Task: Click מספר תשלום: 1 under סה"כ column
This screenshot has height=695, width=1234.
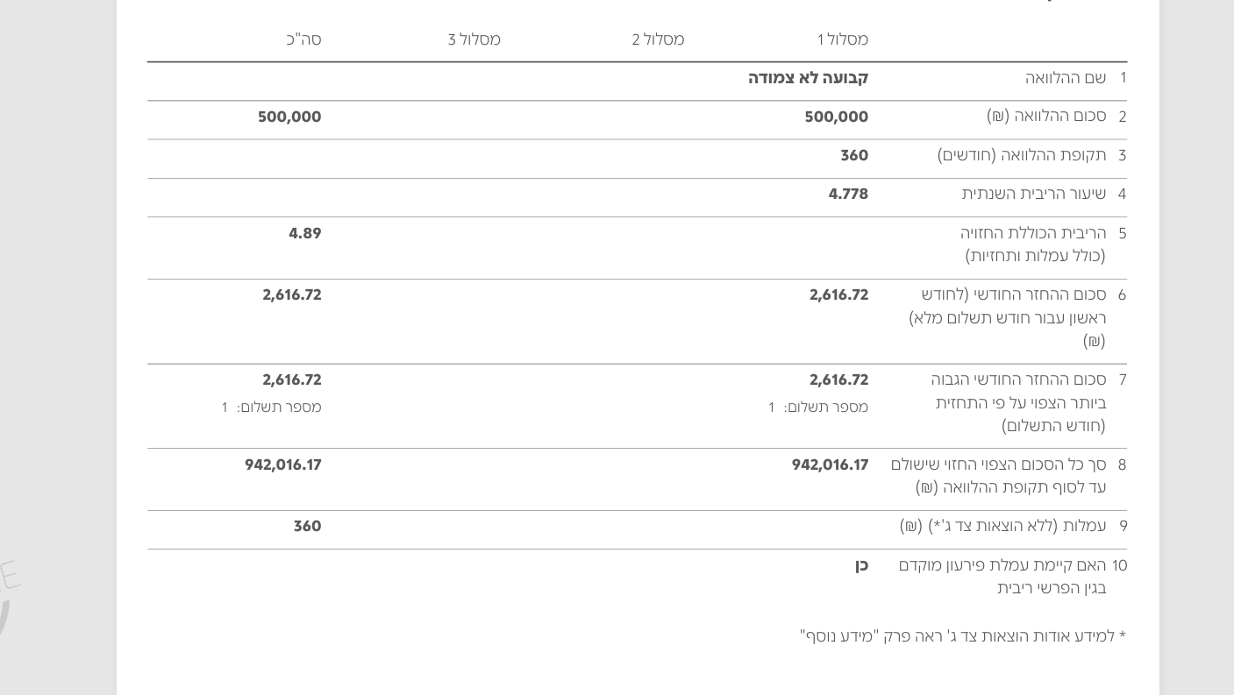Action: pos(271,407)
